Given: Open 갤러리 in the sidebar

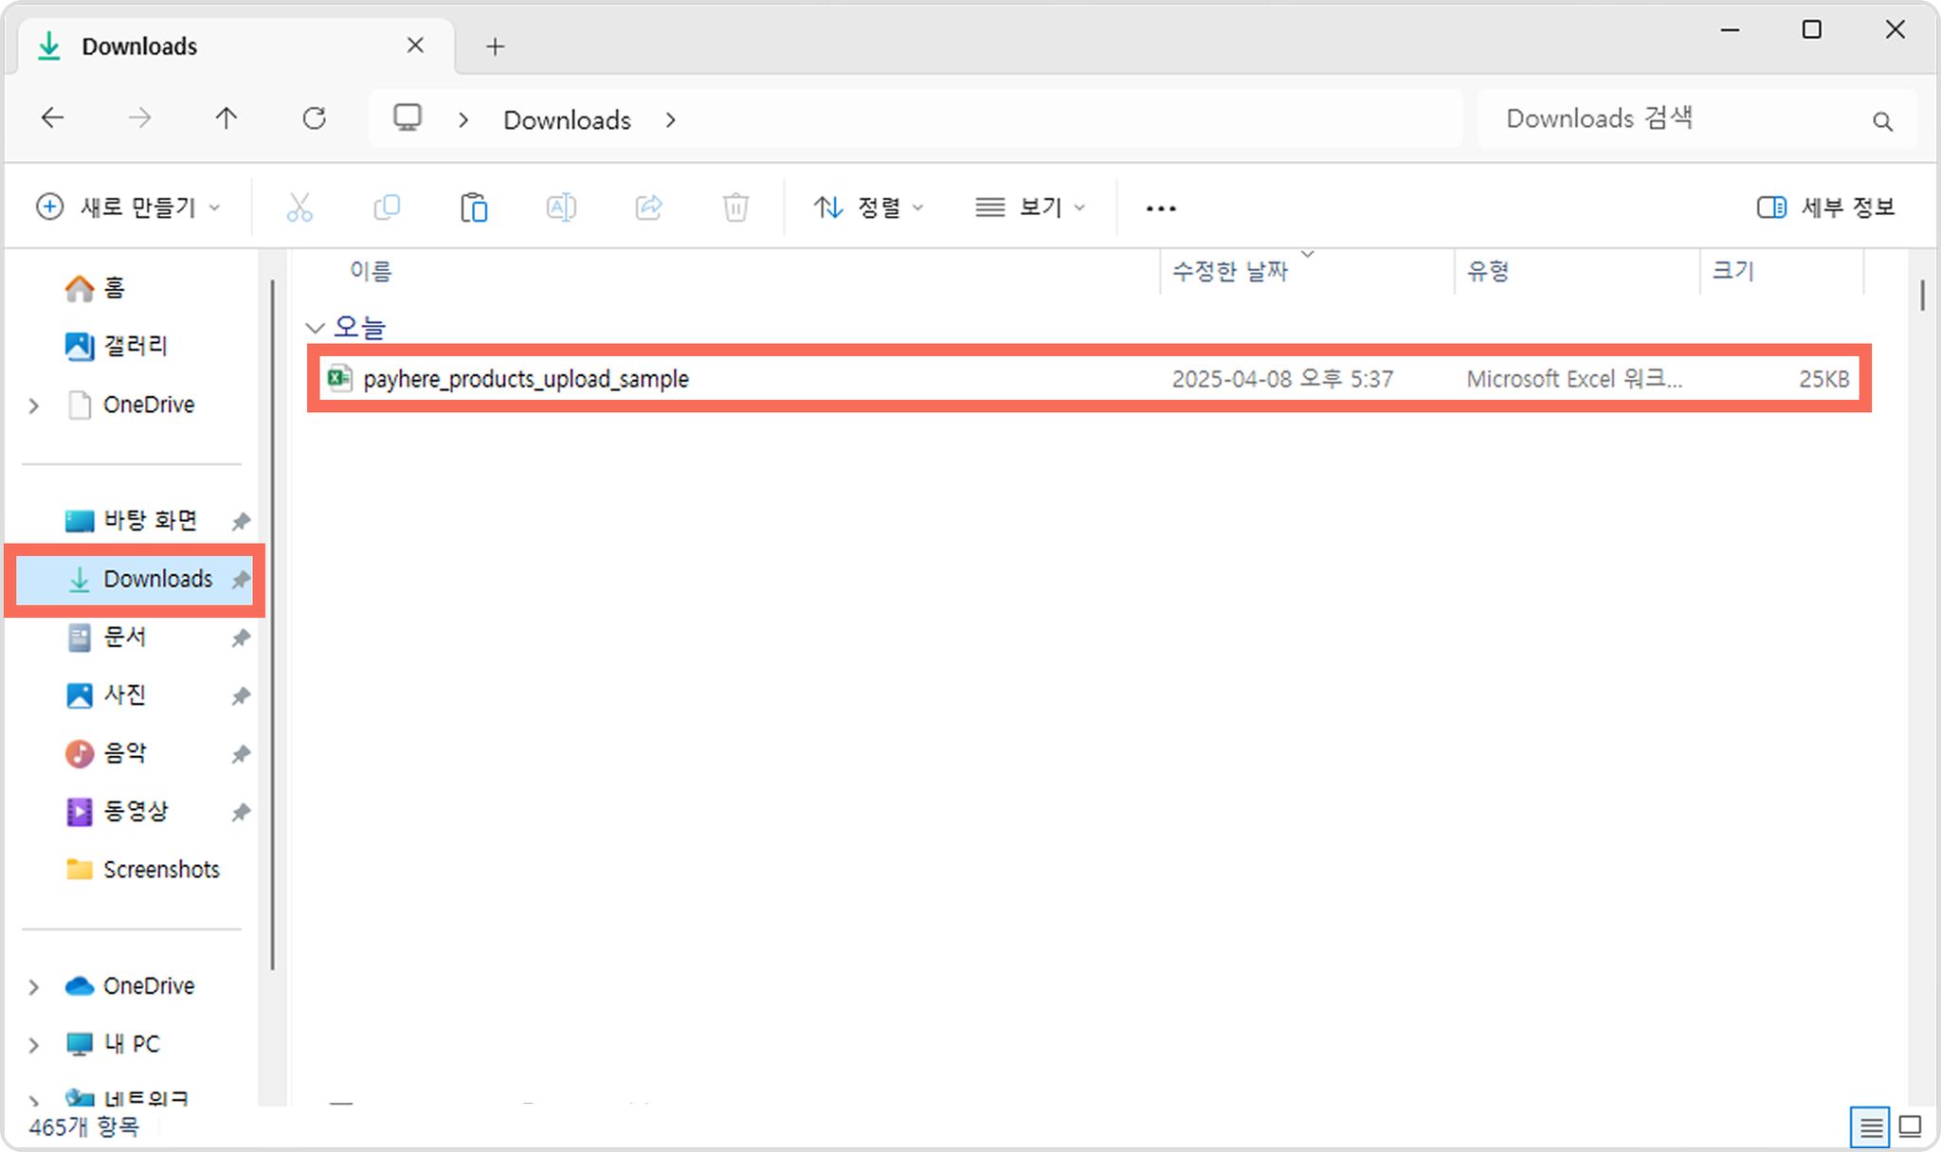Looking at the screenshot, I should pyautogui.click(x=116, y=346).
